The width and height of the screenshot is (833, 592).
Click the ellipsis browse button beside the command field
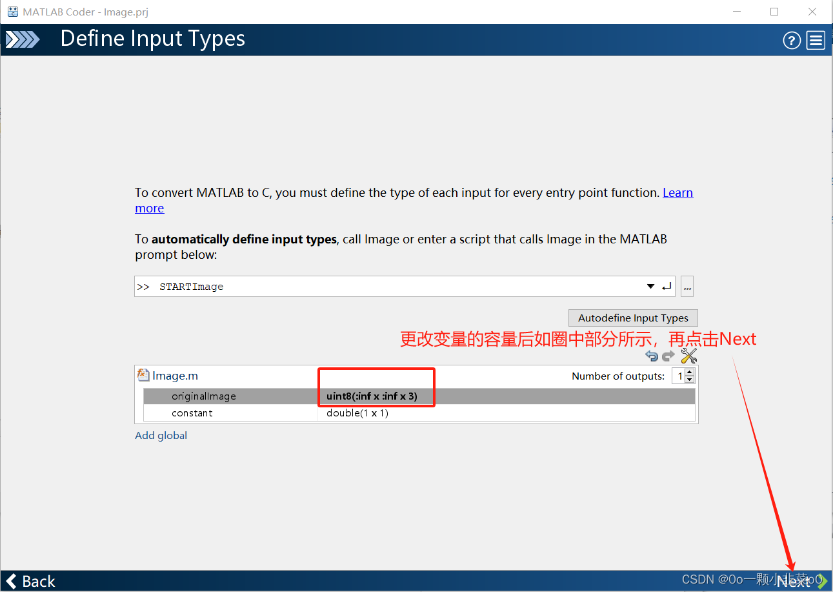coord(687,286)
